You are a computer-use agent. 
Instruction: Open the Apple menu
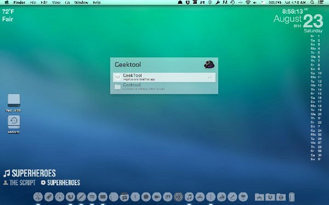tap(7, 3)
